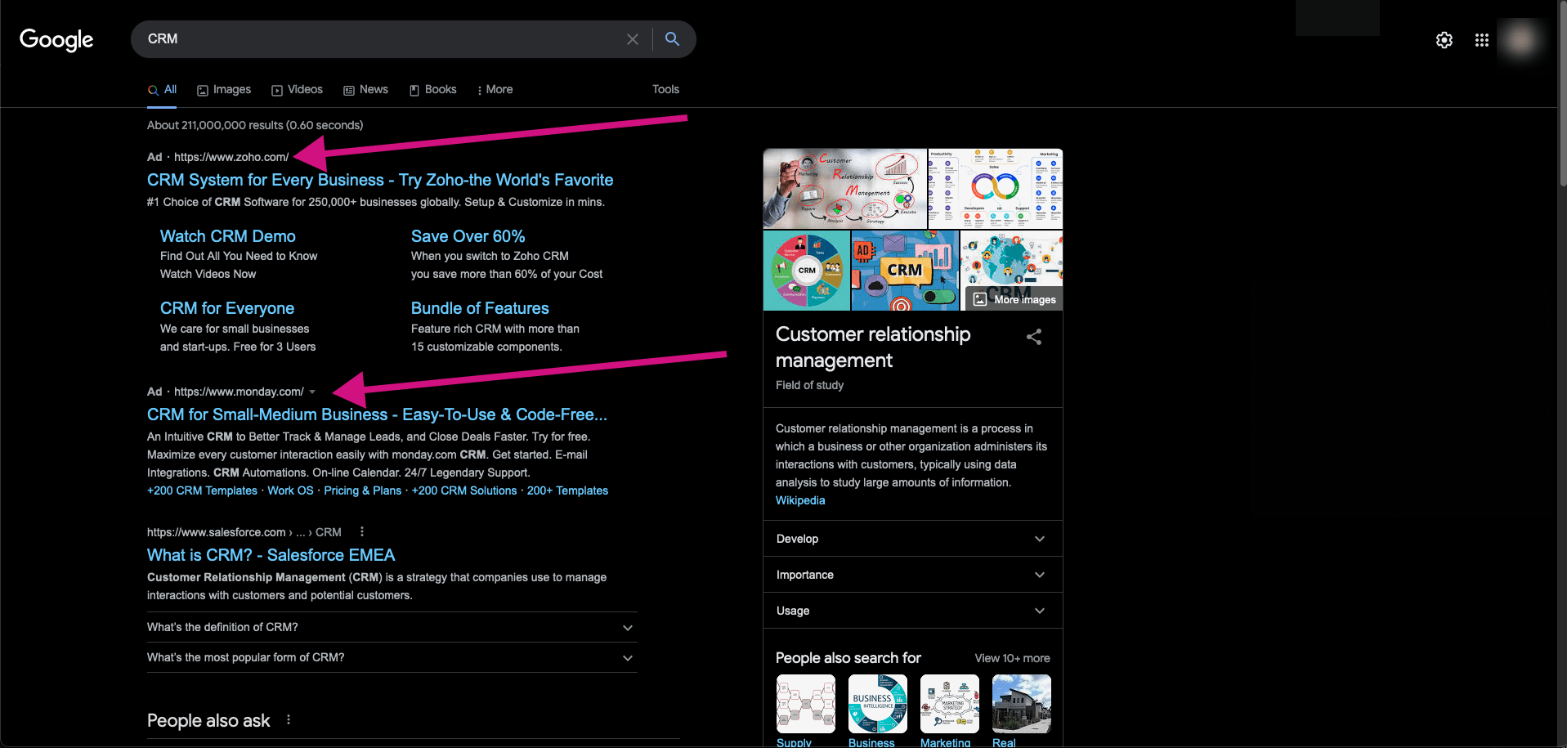The height and width of the screenshot is (748, 1567).
Task: Open the whiteboard Customer Relationship Management image
Action: [x=845, y=189]
